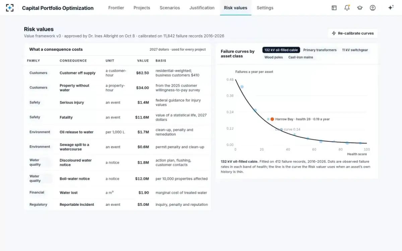Open the user account icon
The width and height of the screenshot is (402, 251).
[x=373, y=8]
